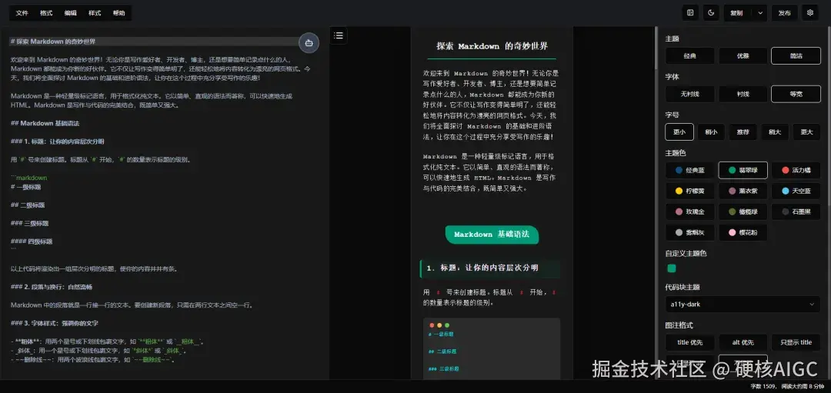Screen dimensions: 831x393
Task: Open the a11y-dark code theme dropdown
Action: (x=743, y=304)
